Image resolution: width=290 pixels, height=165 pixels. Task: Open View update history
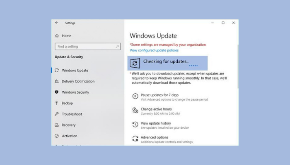click(156, 123)
